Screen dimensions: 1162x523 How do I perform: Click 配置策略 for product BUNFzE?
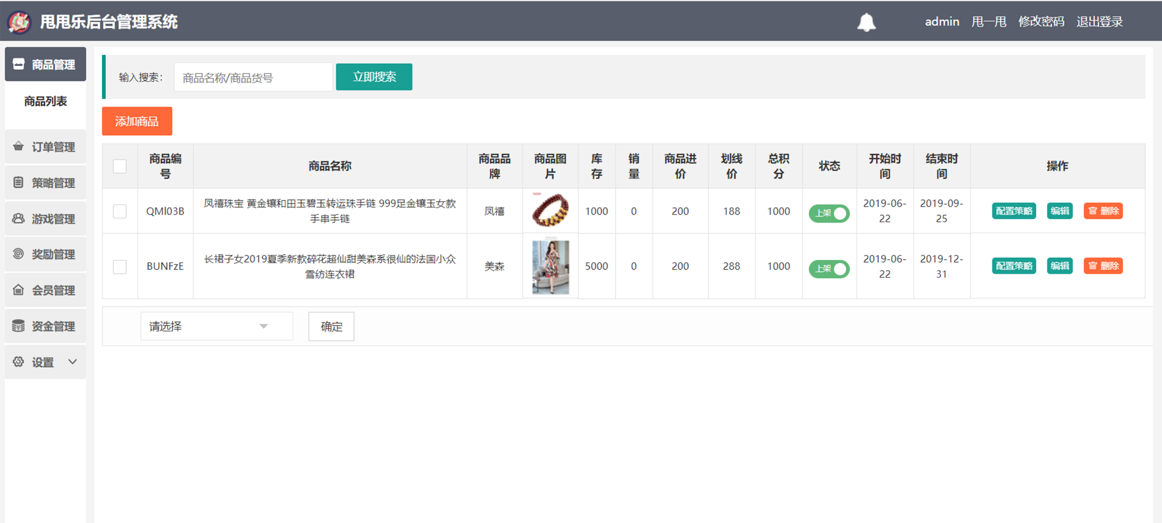pyautogui.click(x=1014, y=266)
